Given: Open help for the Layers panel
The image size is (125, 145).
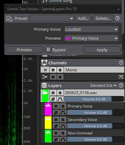Looking at the screenshot, I should (x=121, y=85).
